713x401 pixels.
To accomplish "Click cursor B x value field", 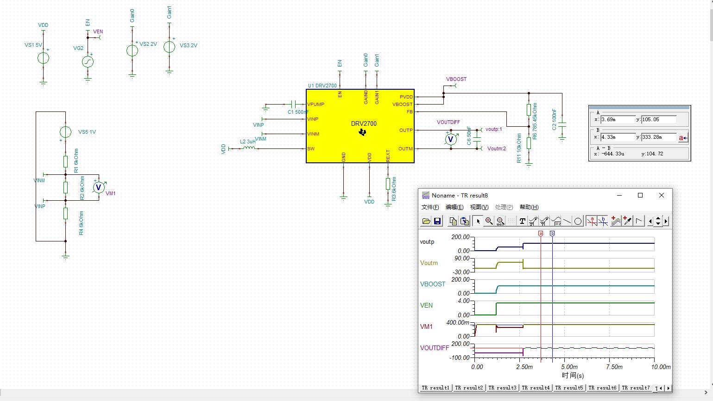I will (618, 137).
